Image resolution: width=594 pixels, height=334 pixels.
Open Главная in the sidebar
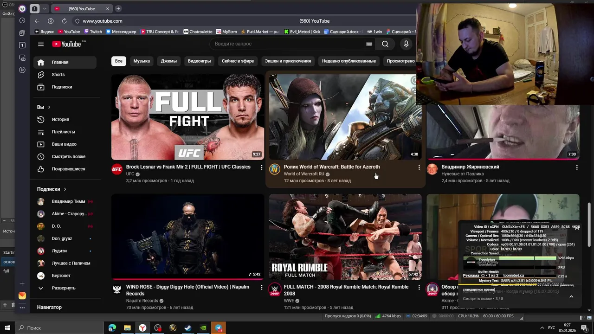click(65, 62)
